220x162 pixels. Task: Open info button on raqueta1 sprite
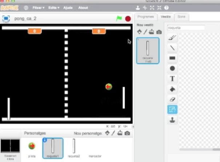click(45, 140)
